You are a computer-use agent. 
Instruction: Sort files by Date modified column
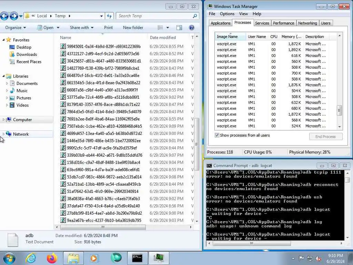168,37
